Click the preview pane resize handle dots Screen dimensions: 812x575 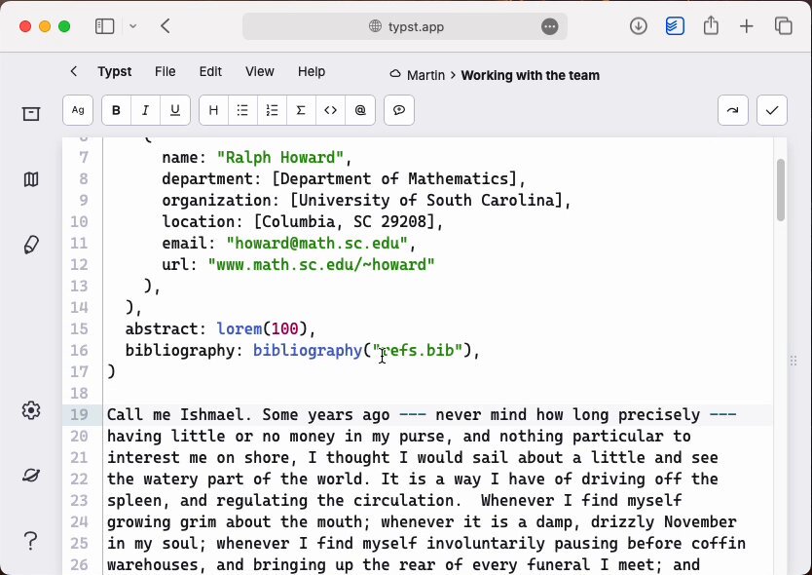[x=794, y=361]
